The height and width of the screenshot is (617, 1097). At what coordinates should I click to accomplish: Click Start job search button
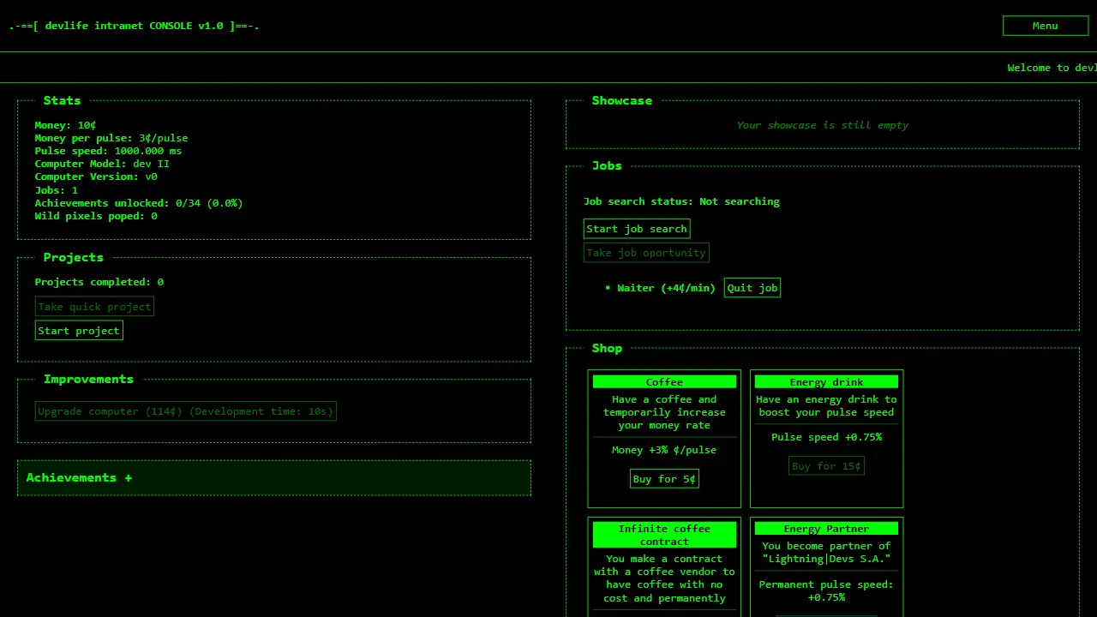pos(637,229)
